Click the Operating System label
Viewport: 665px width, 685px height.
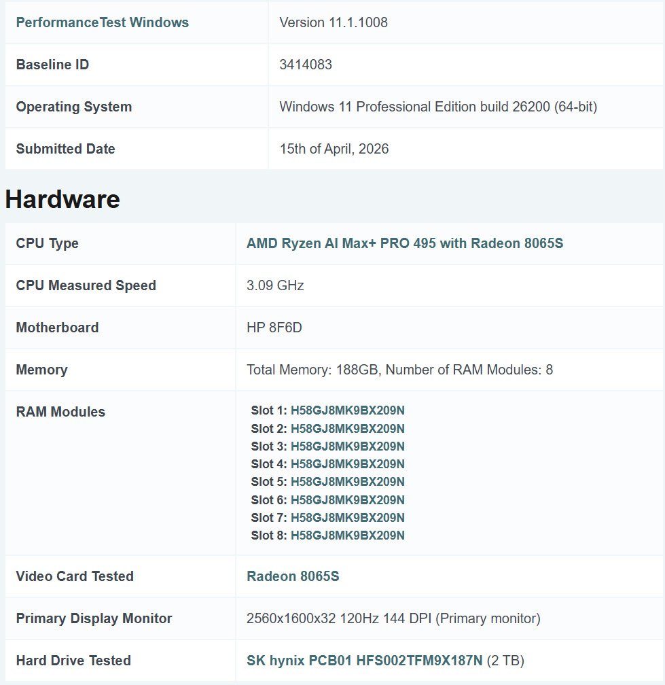pyautogui.click(x=74, y=107)
